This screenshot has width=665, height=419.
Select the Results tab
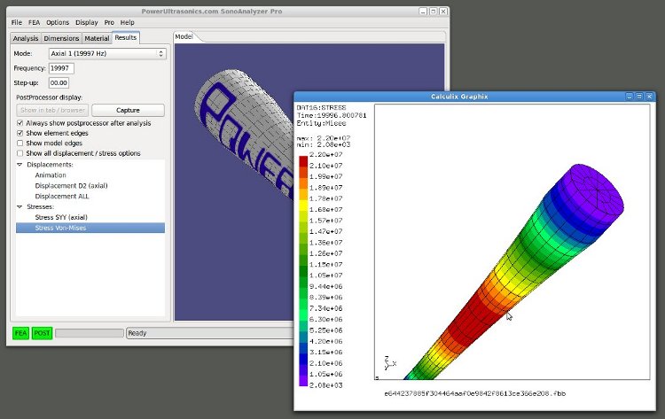click(126, 37)
